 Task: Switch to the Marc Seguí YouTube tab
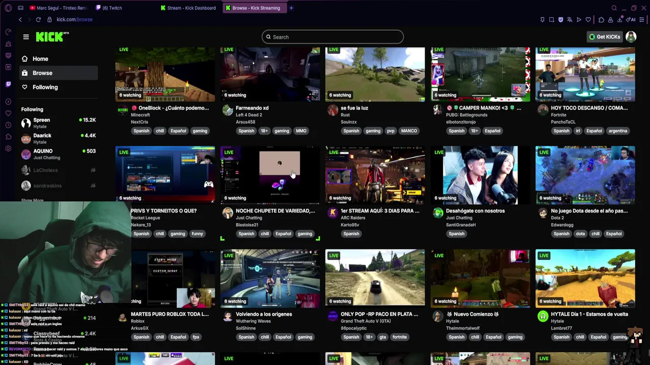59,8
